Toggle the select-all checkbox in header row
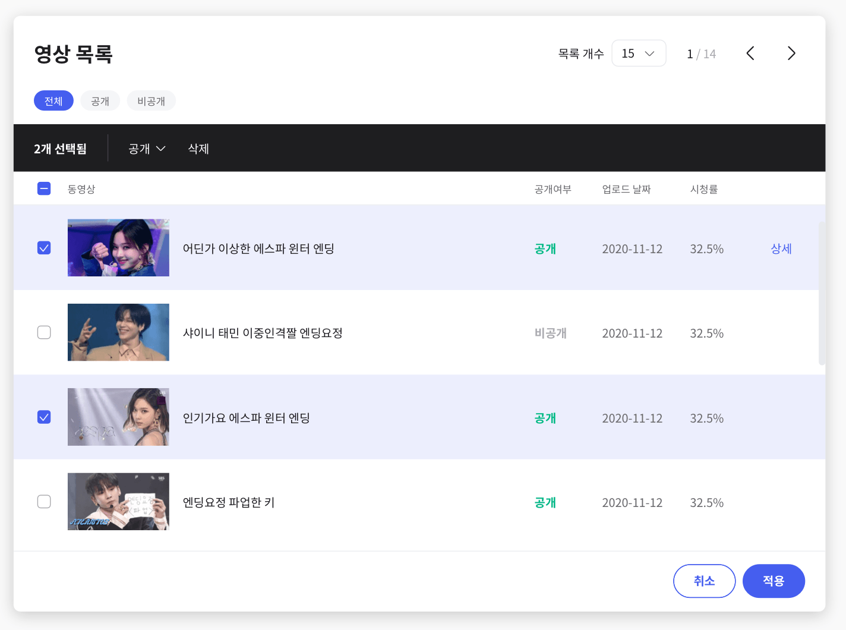The height and width of the screenshot is (630, 846). point(44,188)
